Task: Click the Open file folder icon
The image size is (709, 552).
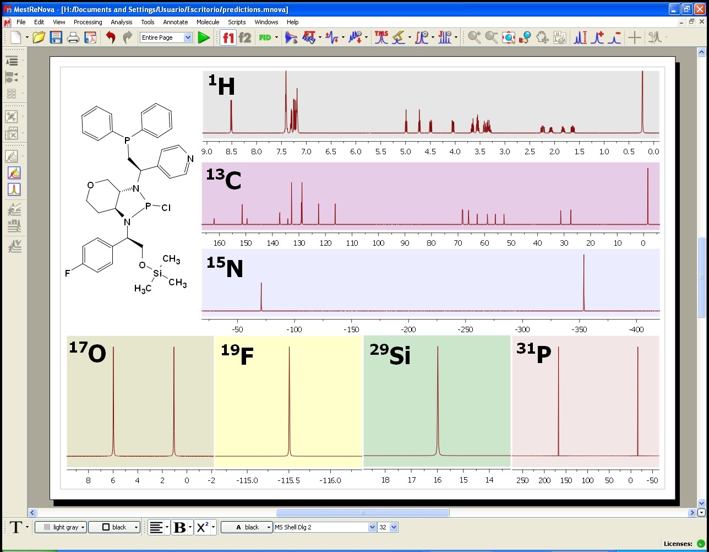Action: point(39,37)
